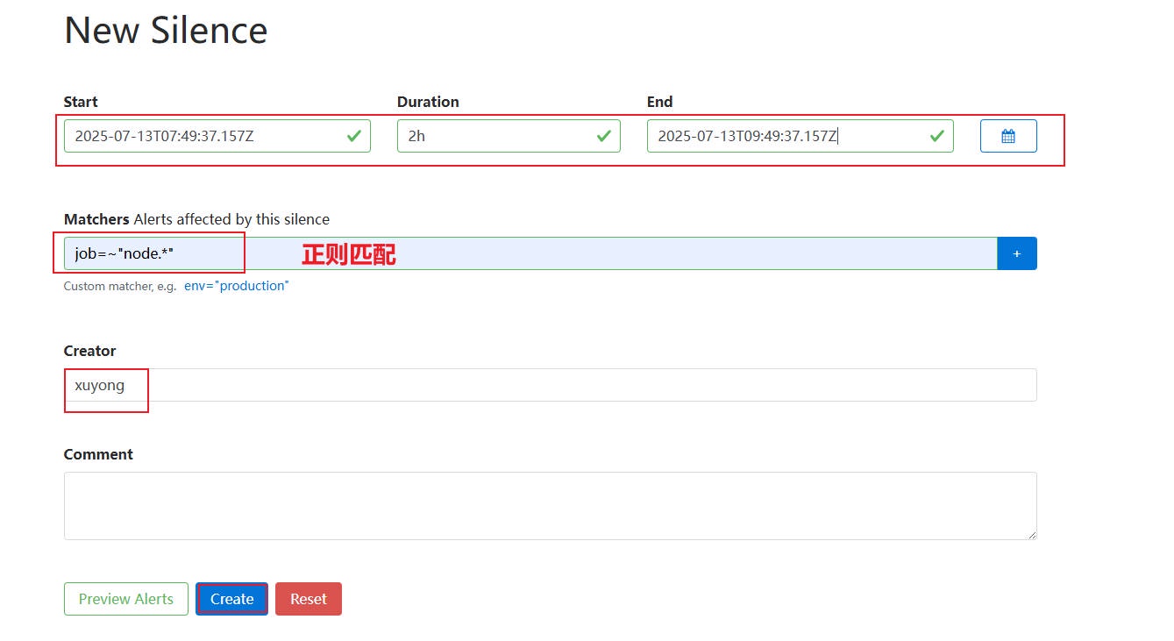
Task: Click the Creator field label
Action: pyautogui.click(x=89, y=351)
